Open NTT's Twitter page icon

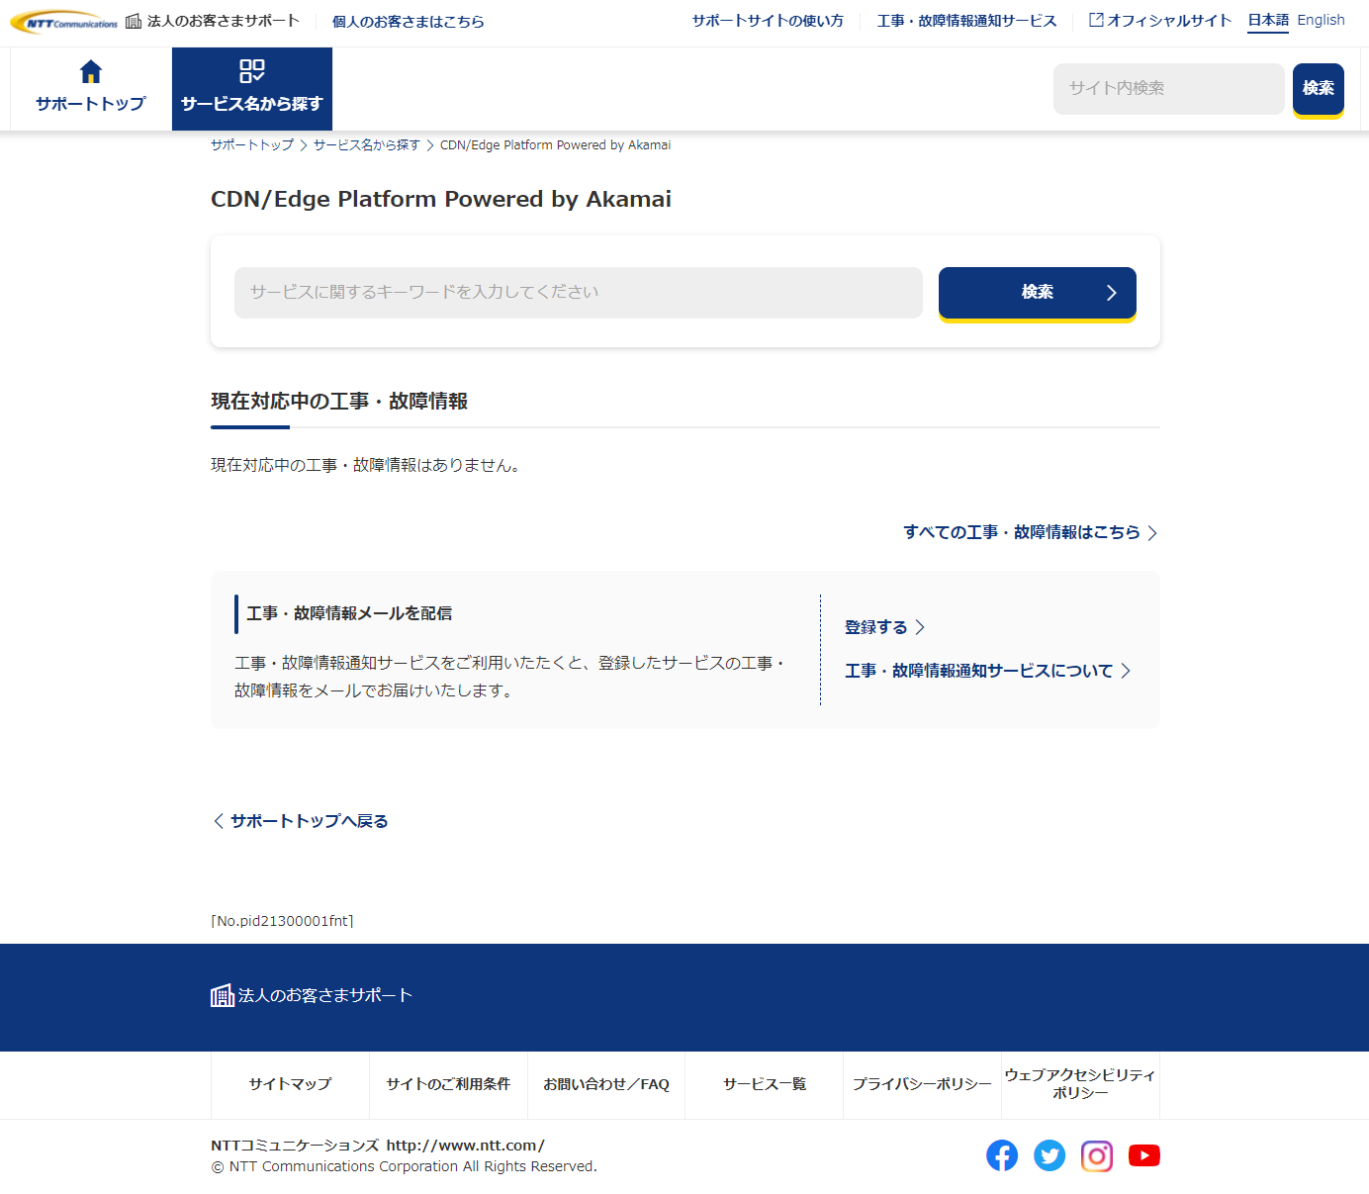(x=1050, y=1155)
